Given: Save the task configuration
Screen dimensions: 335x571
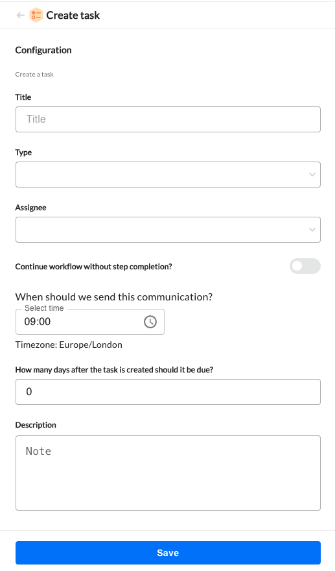Looking at the screenshot, I should 168,553.
